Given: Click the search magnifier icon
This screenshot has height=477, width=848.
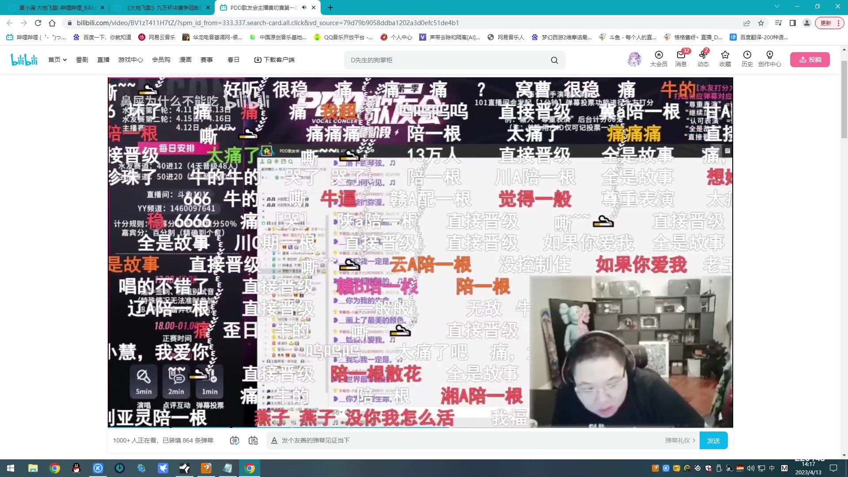Looking at the screenshot, I should (x=554, y=60).
